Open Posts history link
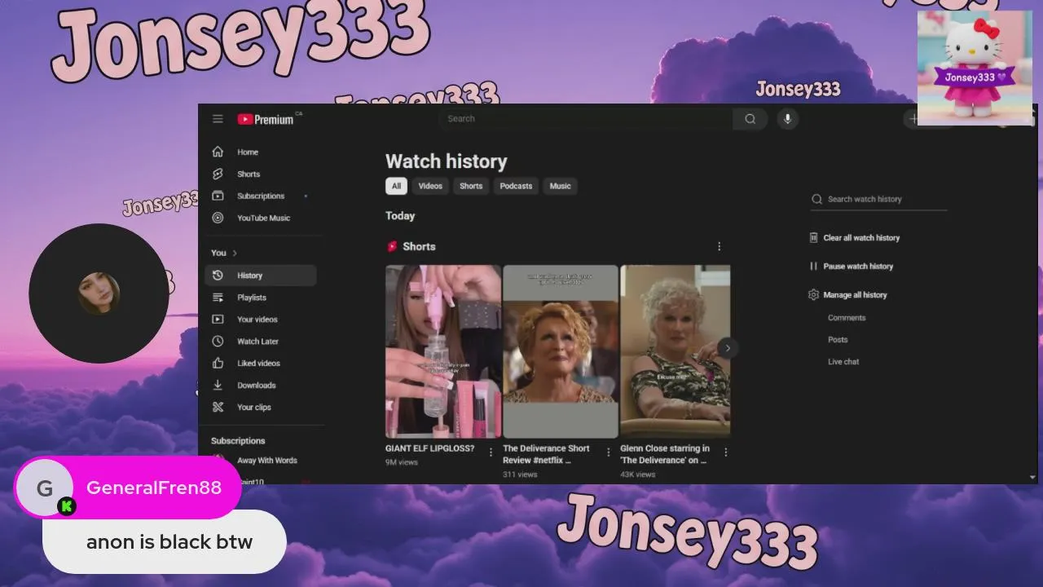Screen dimensions: 1043x587 [838, 340]
